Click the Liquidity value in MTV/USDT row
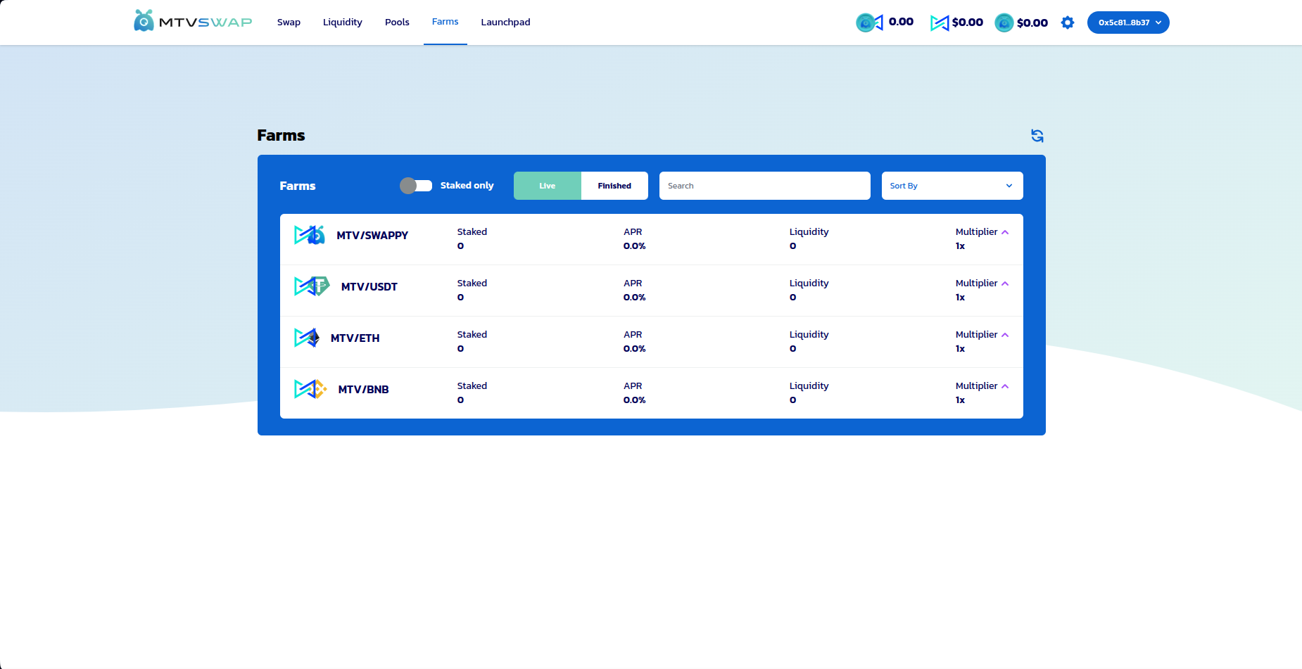 pyautogui.click(x=793, y=298)
